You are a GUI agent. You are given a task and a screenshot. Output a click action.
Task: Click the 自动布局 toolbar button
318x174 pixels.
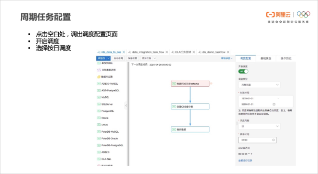point(118,58)
